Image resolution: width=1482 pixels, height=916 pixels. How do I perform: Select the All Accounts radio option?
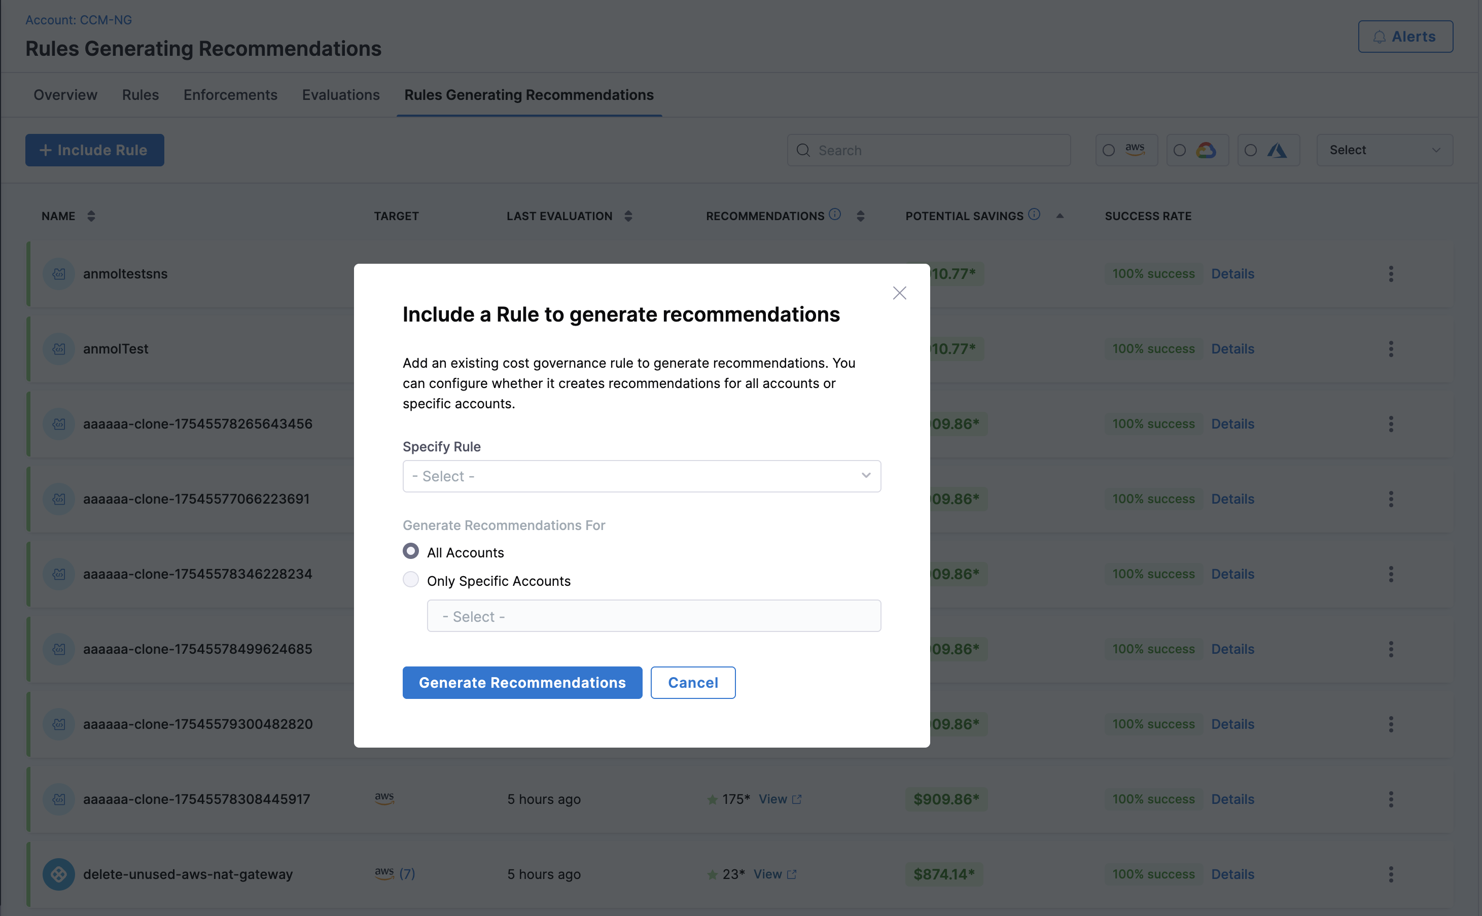pyautogui.click(x=411, y=551)
